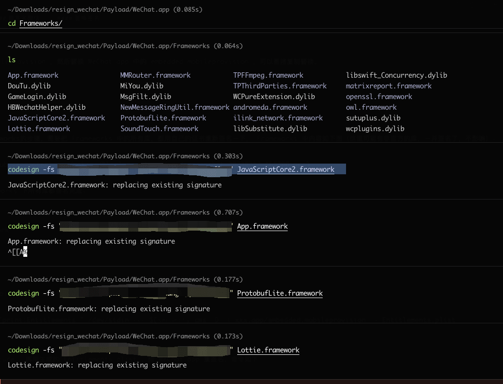Open underlined ProtobufLite.framework command argument
The image size is (503, 384).
pos(280,293)
